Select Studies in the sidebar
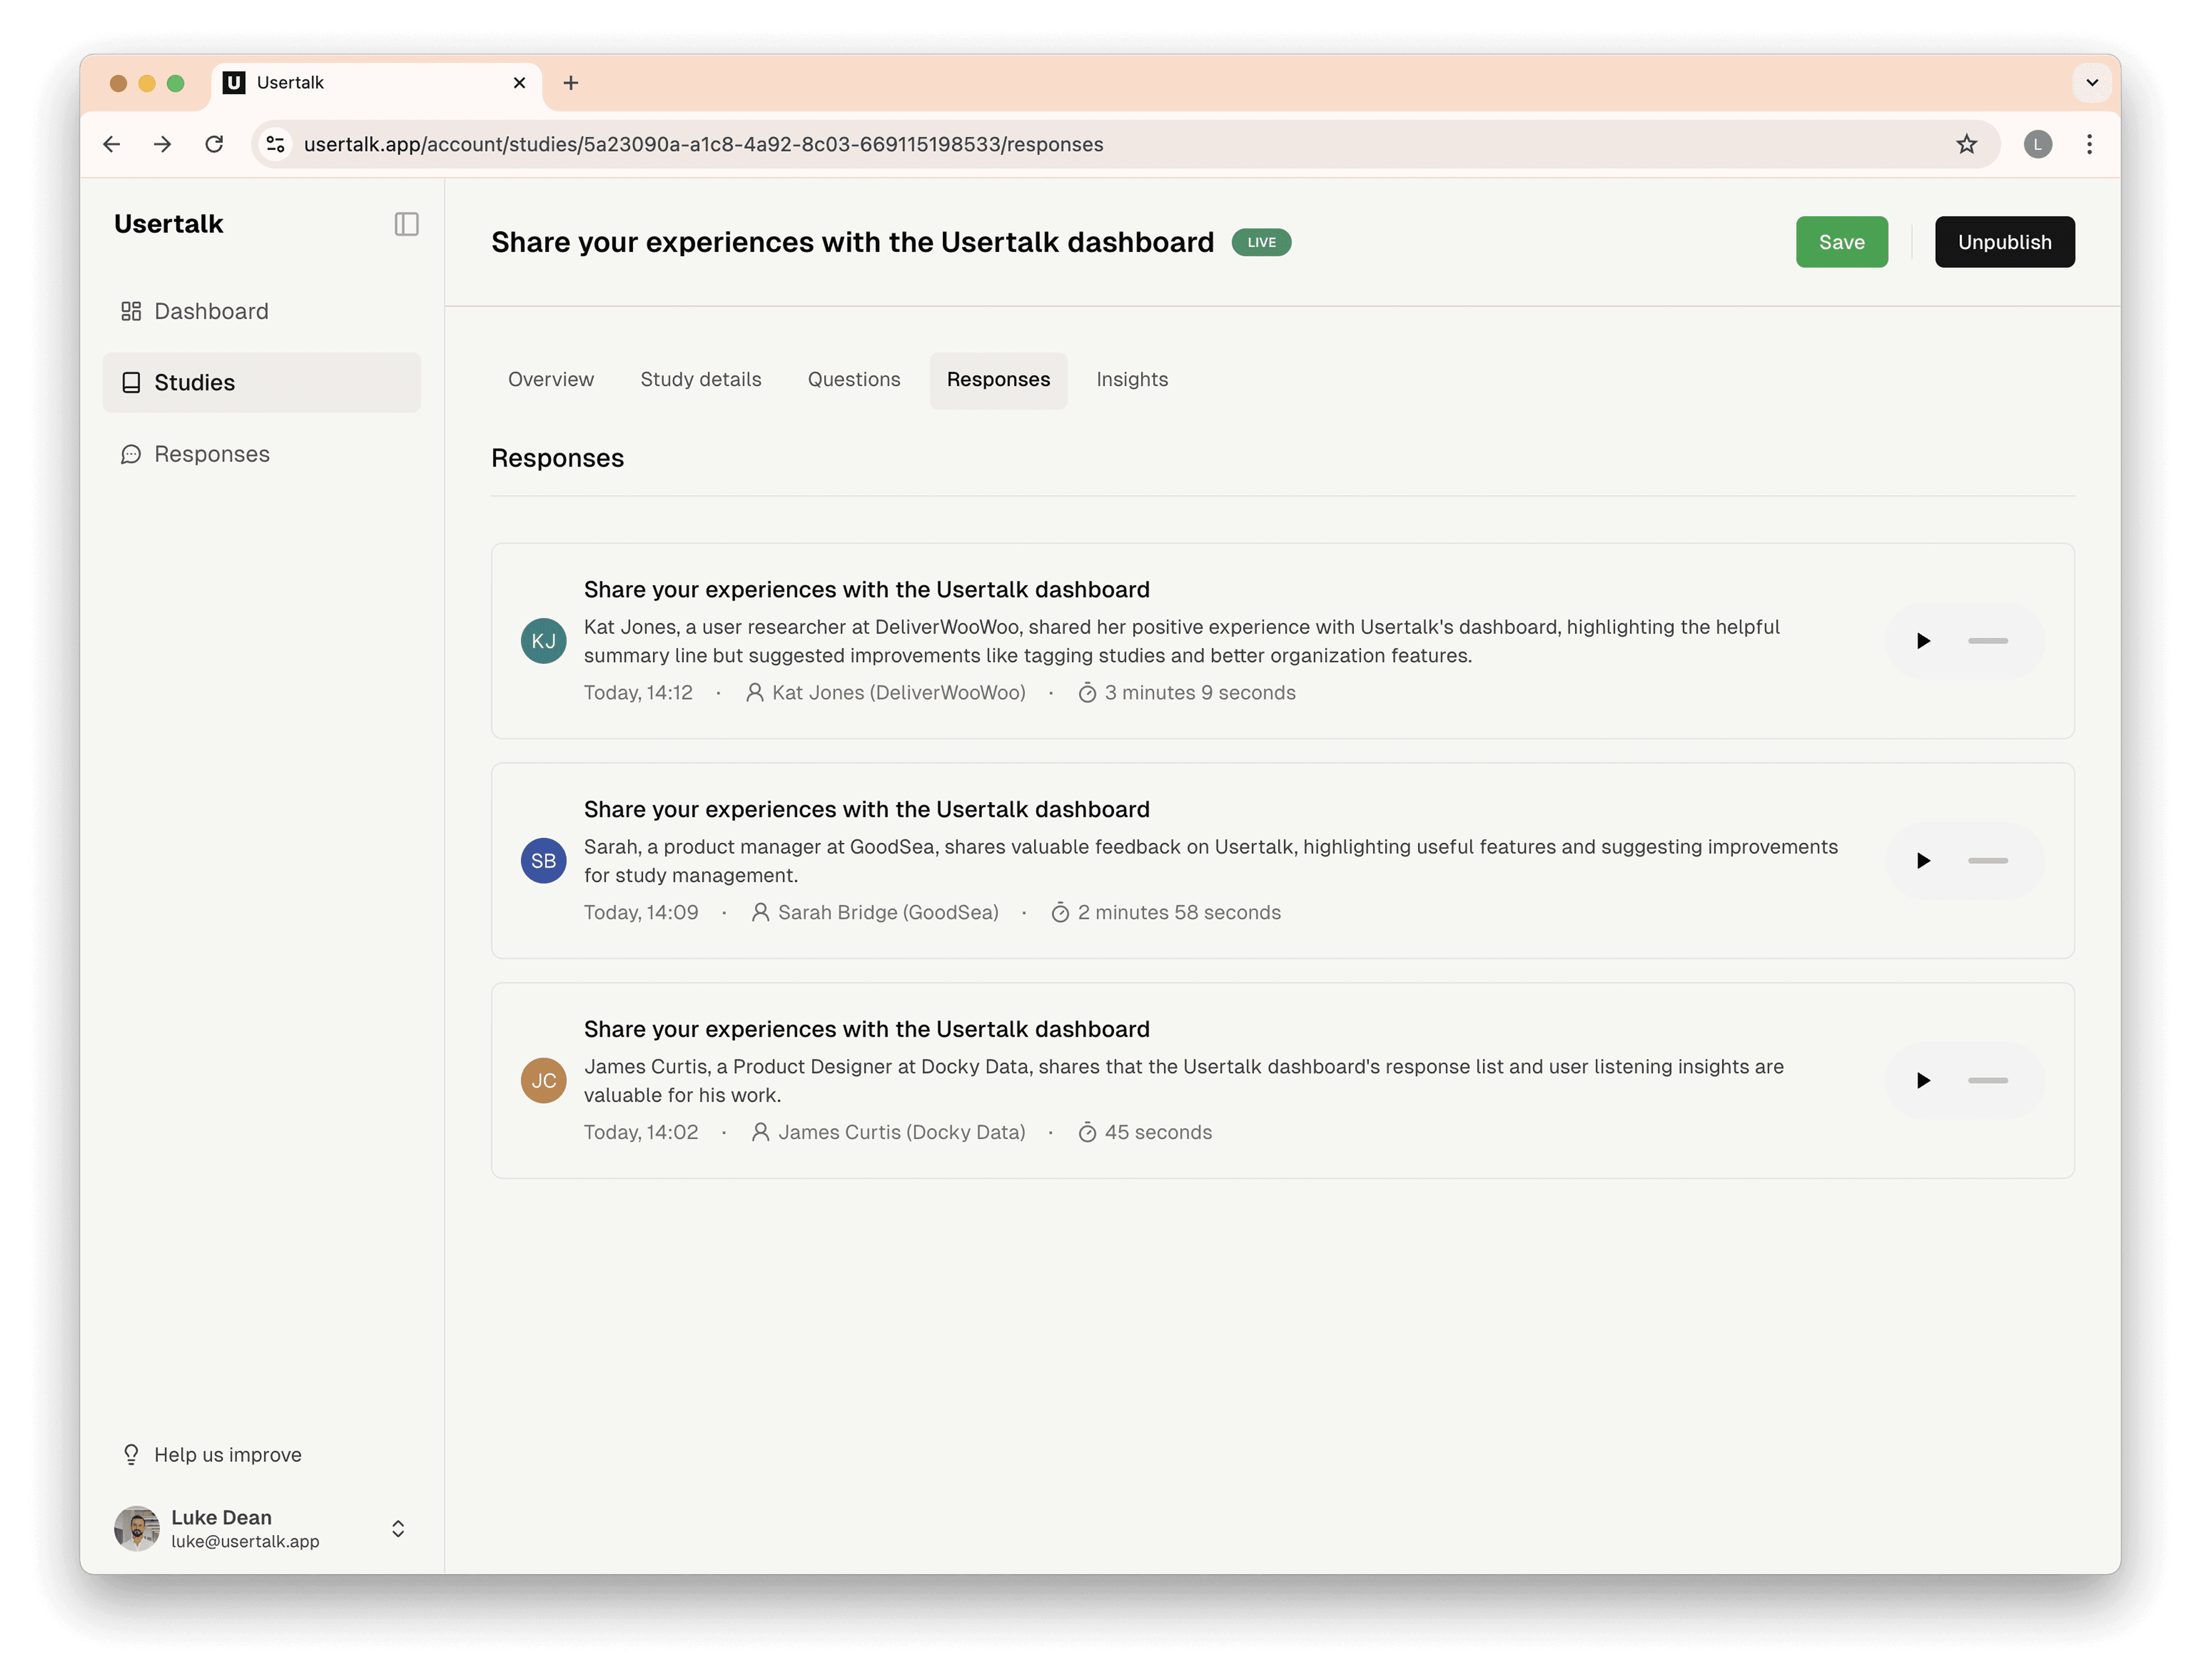This screenshot has height=1680, width=2201. [262, 382]
